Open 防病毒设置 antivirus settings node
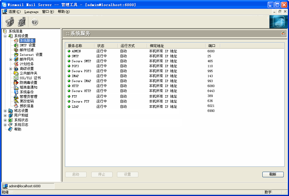This screenshot has height=196, width=289. (x=28, y=83)
